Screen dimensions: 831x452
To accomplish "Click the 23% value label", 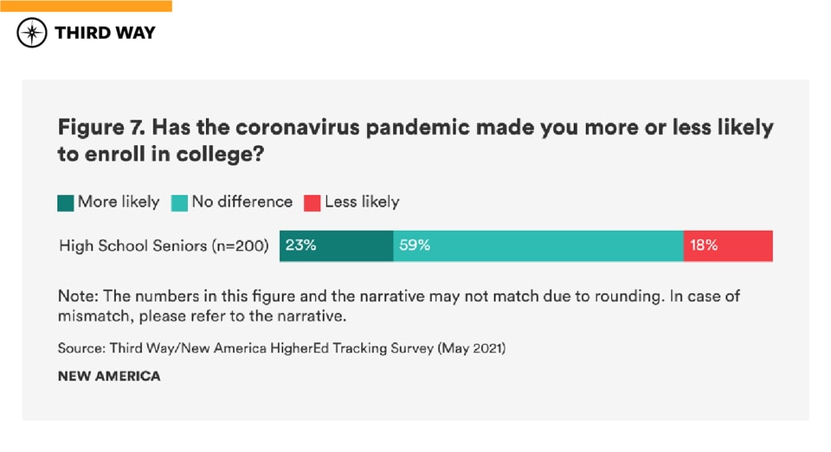I will point(300,245).
